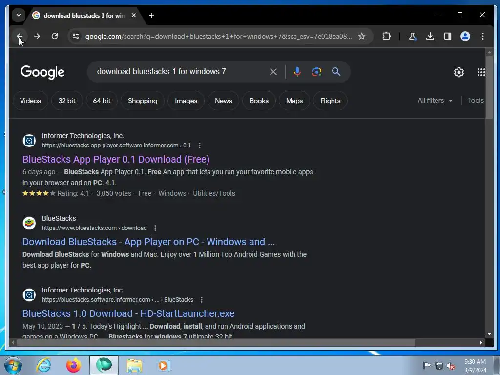Screen dimensions: 500x375
Task: Clear the search box with X
Action: (x=273, y=72)
